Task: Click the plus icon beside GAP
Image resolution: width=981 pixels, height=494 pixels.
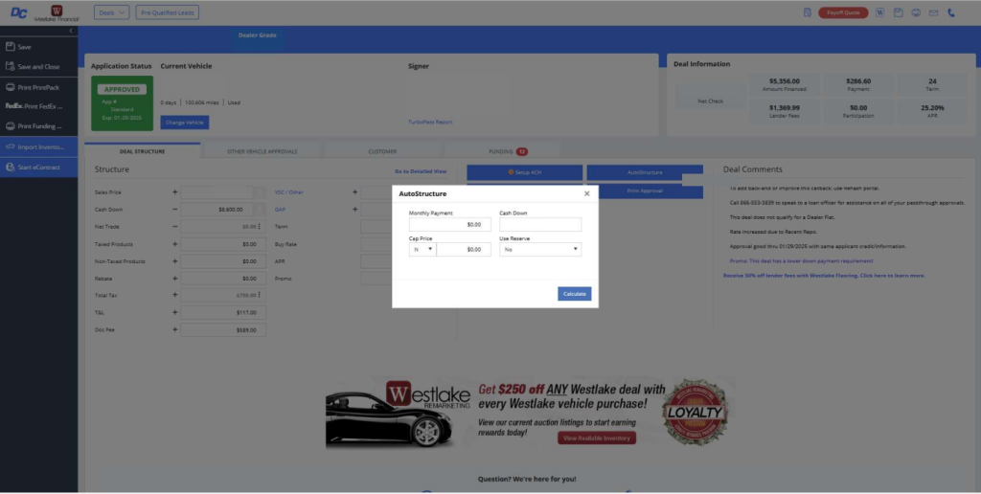Action: pyautogui.click(x=354, y=210)
